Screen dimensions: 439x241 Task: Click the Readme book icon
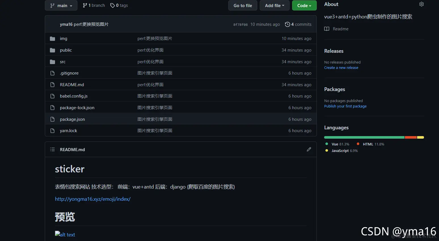327,29
